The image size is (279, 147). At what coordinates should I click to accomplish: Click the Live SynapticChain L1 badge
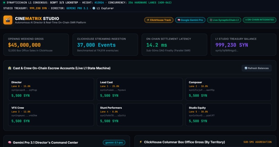(x=224, y=20)
